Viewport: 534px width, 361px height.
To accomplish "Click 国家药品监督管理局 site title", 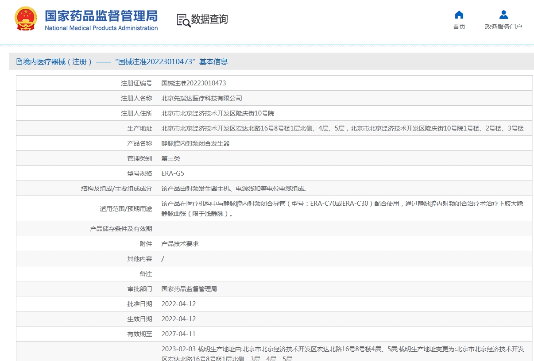I will pyautogui.click(x=101, y=16).
